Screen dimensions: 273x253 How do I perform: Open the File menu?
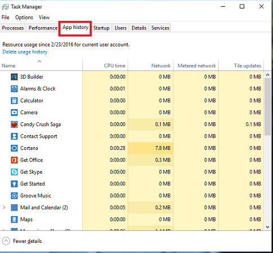[6, 18]
